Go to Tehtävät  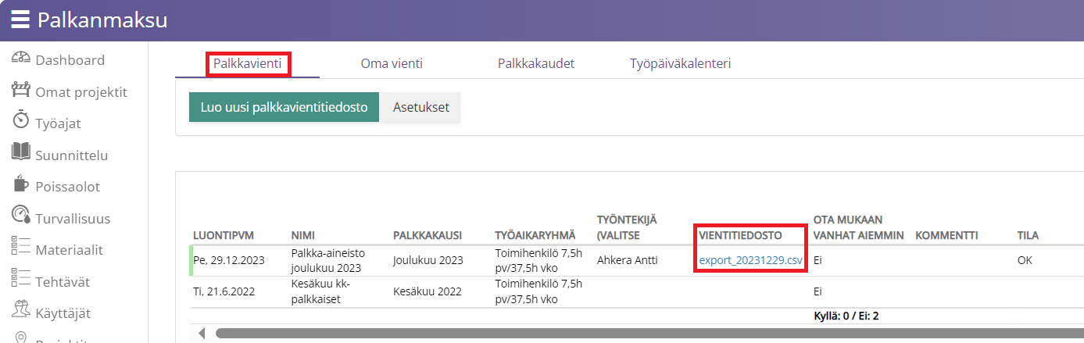tap(63, 281)
